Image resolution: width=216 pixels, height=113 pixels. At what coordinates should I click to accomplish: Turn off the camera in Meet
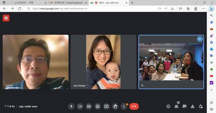click(x=80, y=106)
